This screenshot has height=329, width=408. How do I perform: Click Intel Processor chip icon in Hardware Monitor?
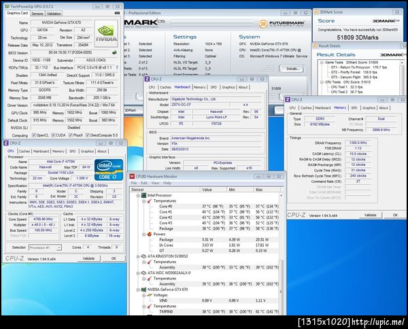click(x=143, y=195)
